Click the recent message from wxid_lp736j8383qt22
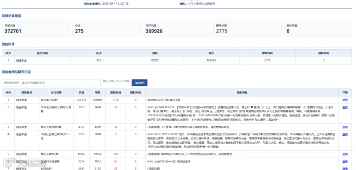The width and height of the screenshot is (356, 170). (242, 113)
